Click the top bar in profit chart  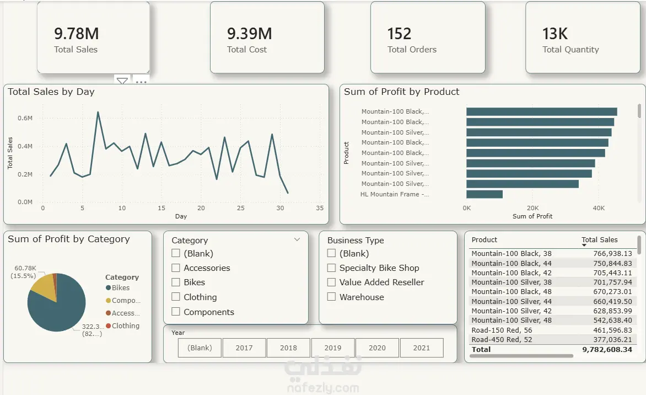click(x=542, y=112)
